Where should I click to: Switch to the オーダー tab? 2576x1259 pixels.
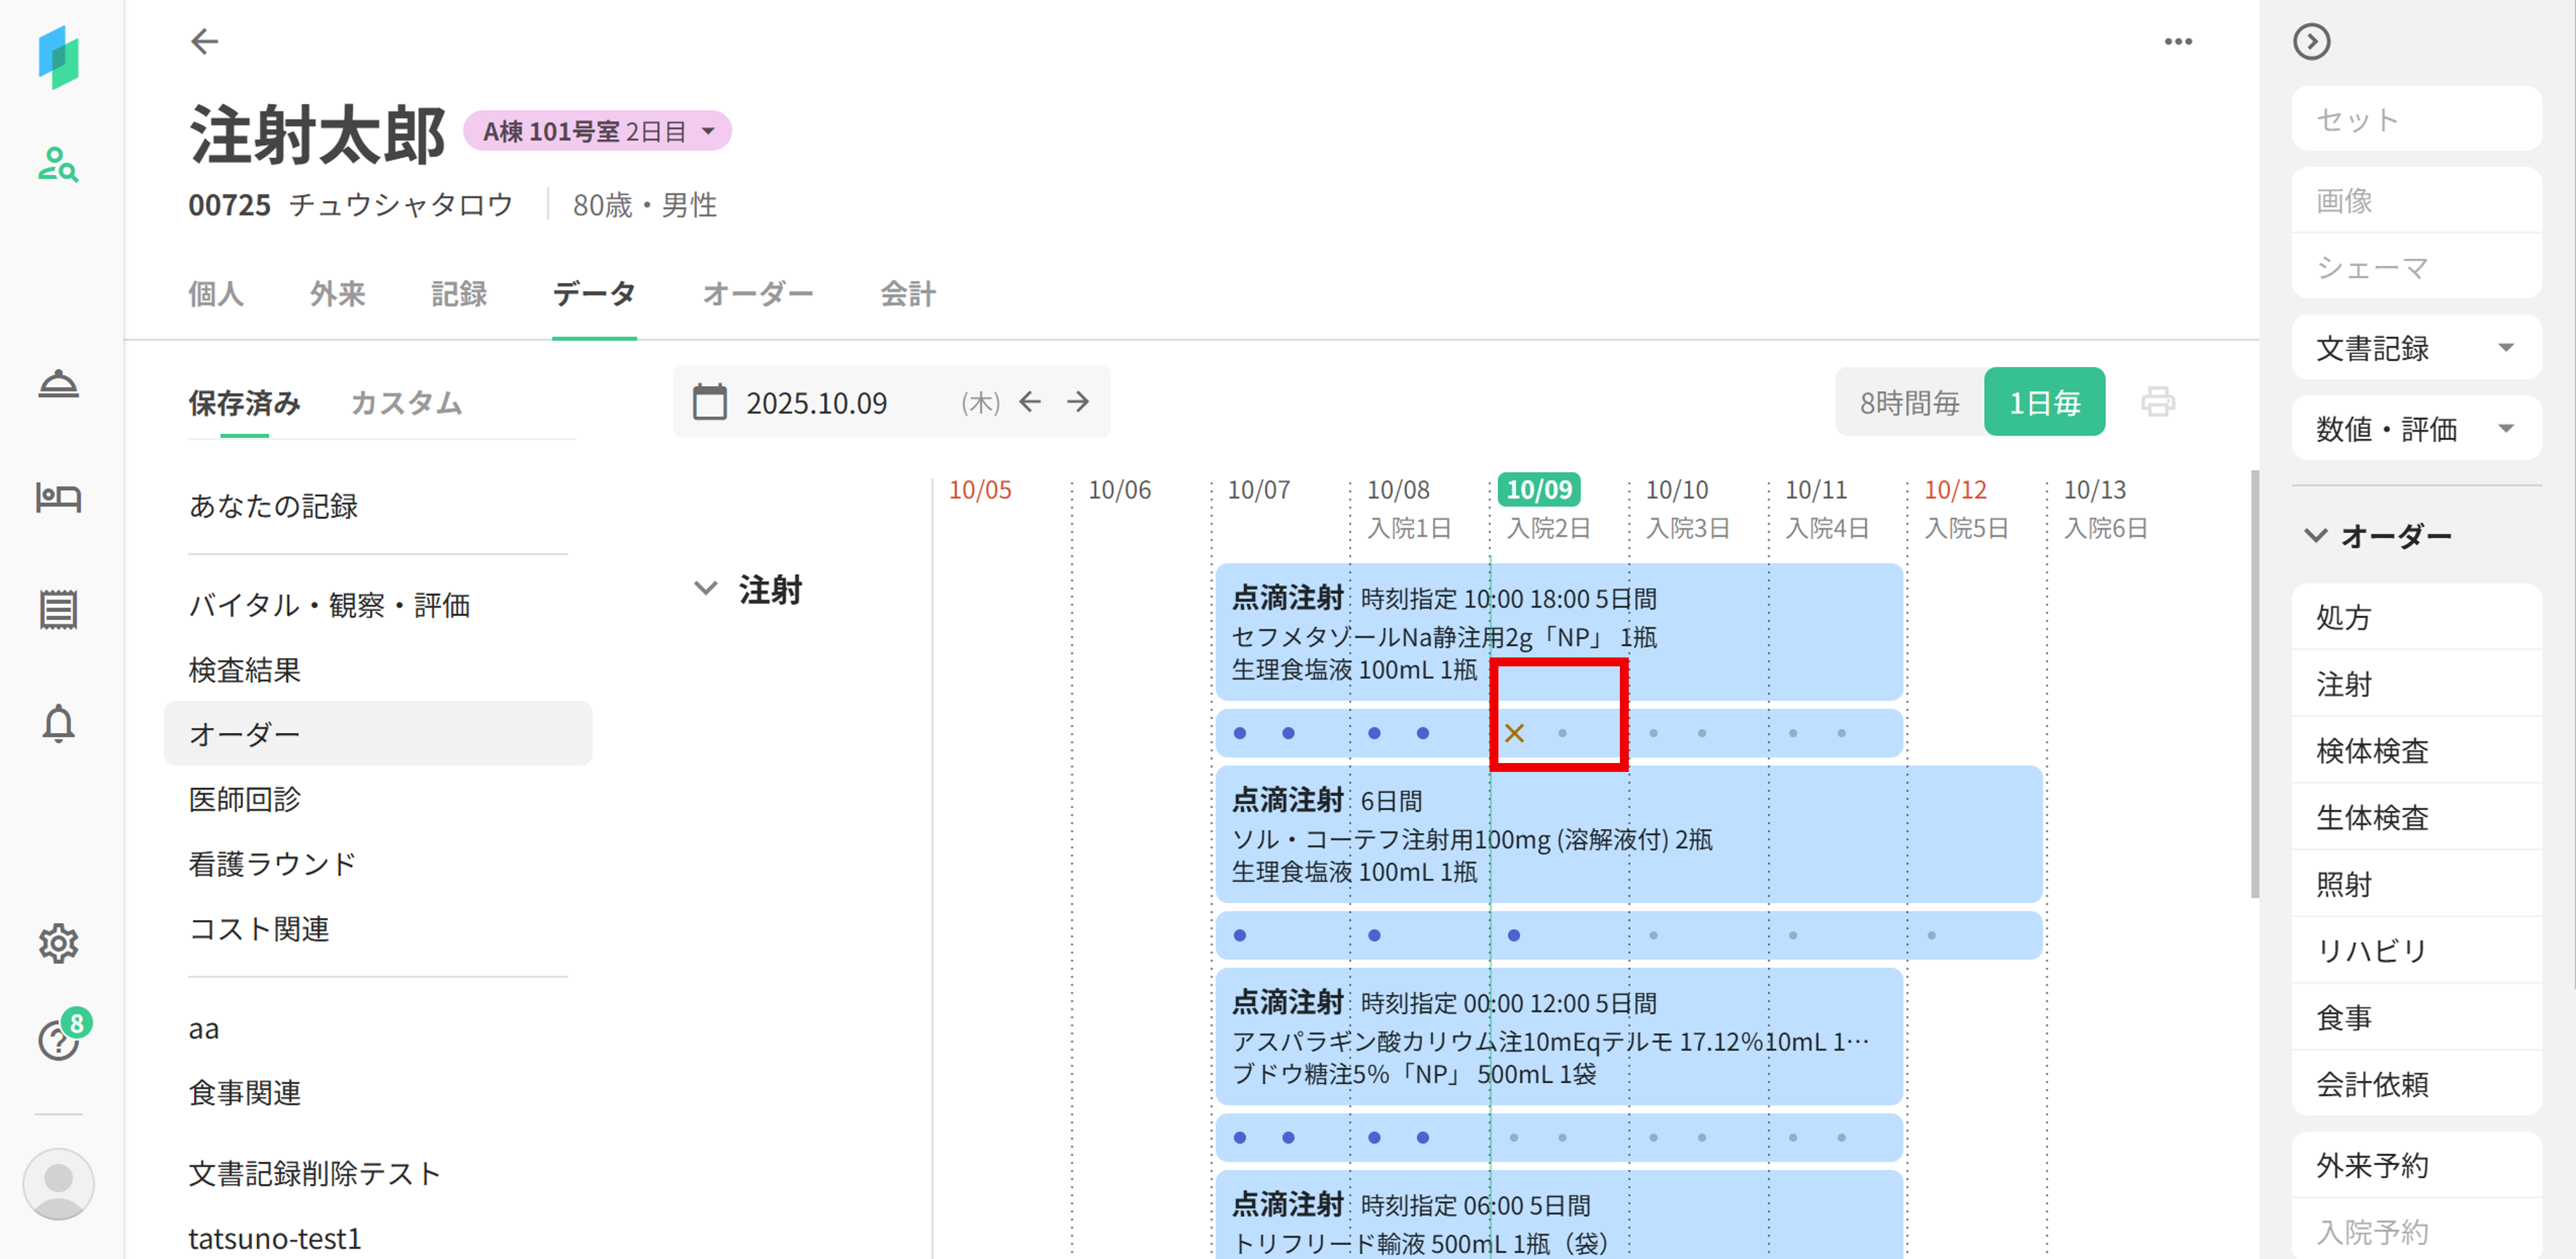(757, 294)
